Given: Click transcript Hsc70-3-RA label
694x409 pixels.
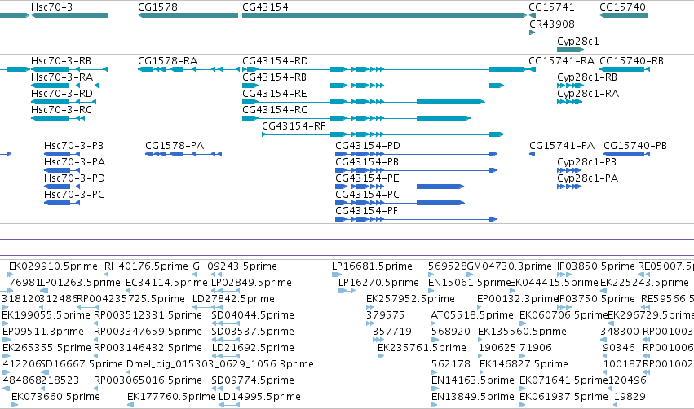Looking at the screenshot, I should coord(62,77).
